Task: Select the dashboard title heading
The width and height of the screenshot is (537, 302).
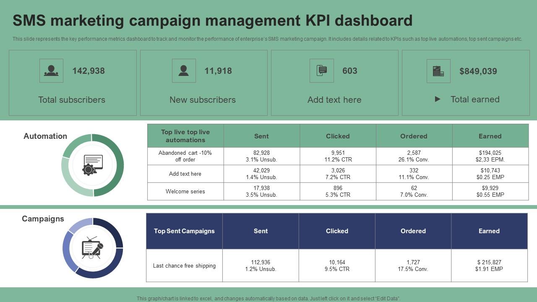Action: point(213,21)
